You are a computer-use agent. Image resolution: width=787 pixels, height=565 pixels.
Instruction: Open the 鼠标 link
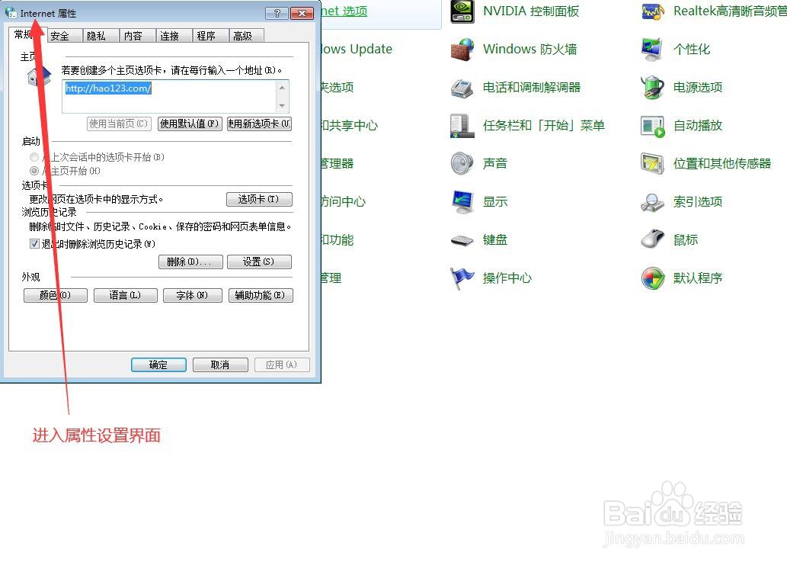pyautogui.click(x=686, y=240)
